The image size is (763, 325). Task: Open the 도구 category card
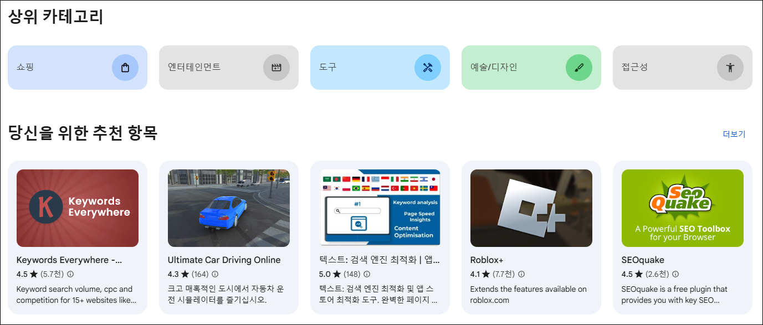click(x=380, y=68)
